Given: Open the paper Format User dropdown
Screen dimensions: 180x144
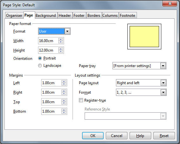Looking at the screenshot, I should 54,31.
